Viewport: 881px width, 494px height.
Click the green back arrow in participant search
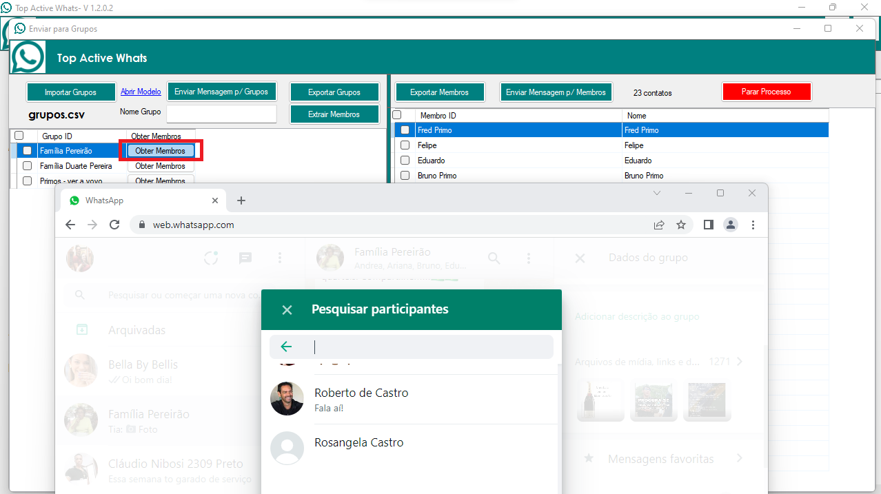(x=286, y=347)
